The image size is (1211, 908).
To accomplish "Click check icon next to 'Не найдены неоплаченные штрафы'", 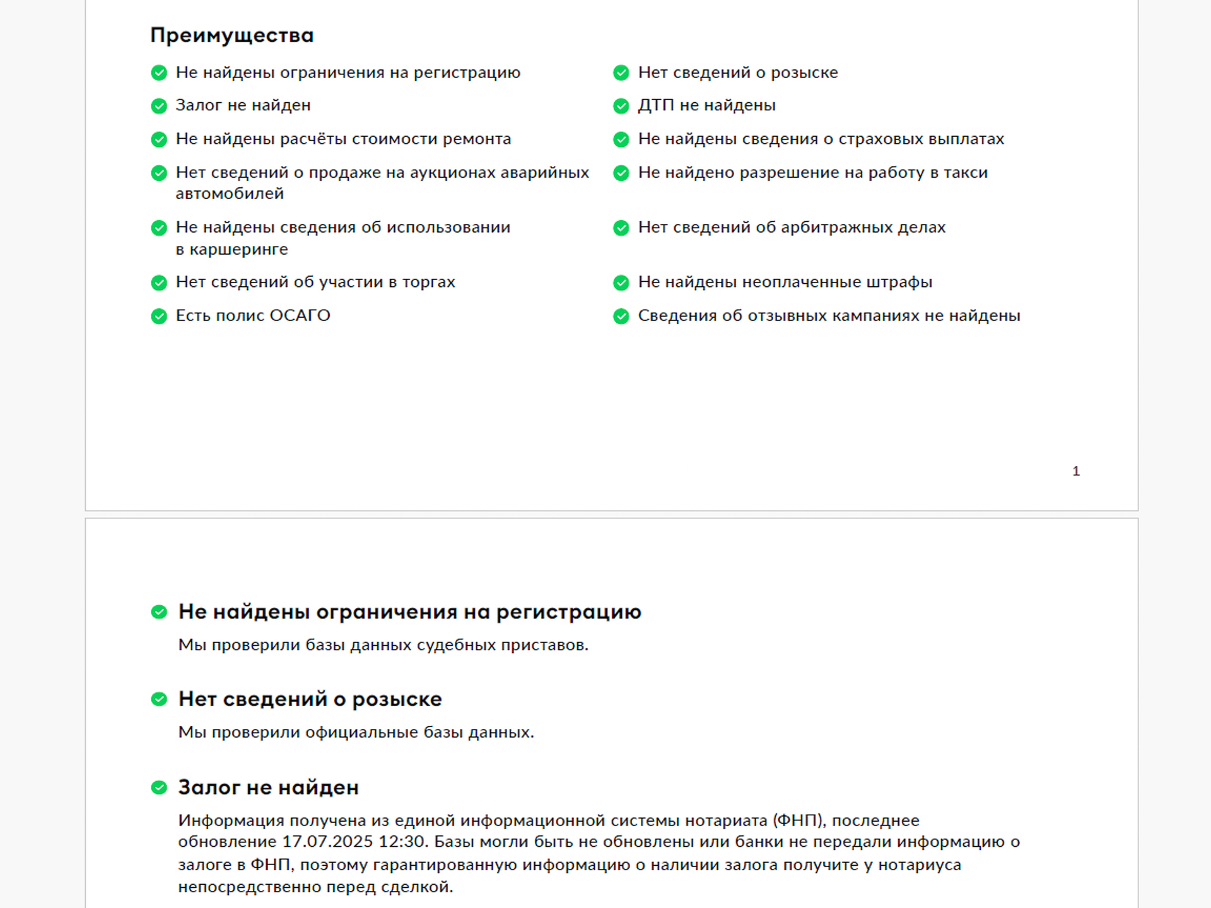I will pos(621,282).
